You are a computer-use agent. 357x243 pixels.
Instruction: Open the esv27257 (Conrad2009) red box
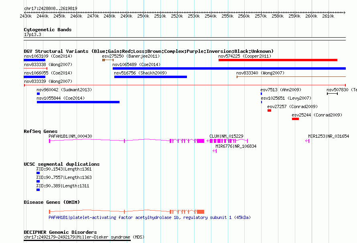(x=269, y=110)
